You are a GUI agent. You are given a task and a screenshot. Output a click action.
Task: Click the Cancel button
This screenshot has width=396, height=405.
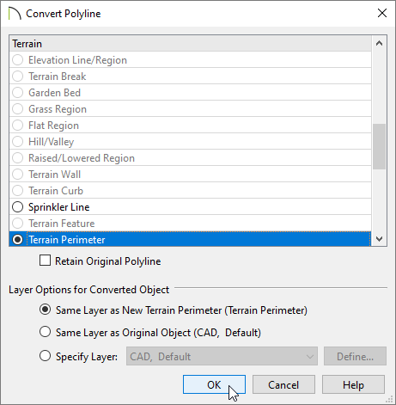pos(283,384)
